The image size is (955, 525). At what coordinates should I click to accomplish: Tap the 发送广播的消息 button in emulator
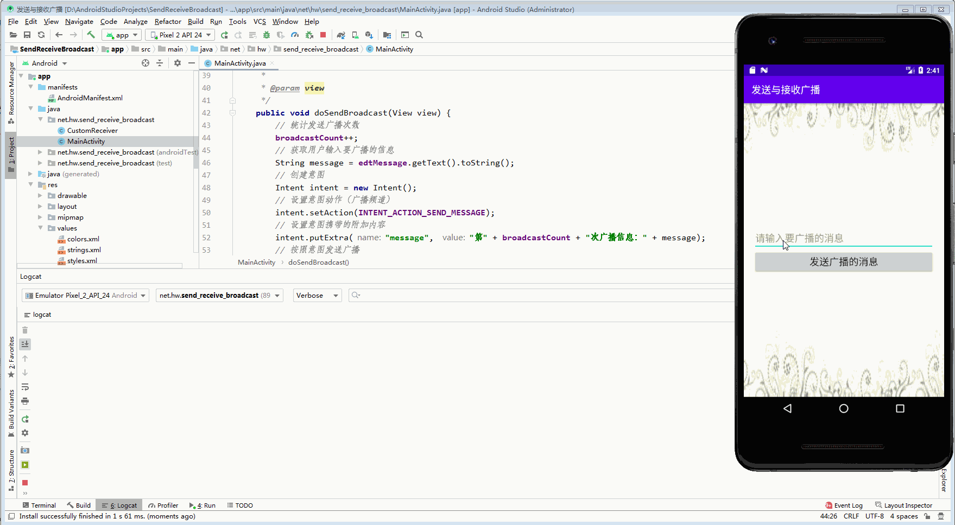pyautogui.click(x=843, y=262)
